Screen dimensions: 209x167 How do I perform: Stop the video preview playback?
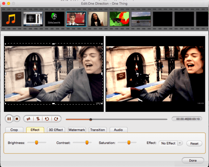point(17,119)
